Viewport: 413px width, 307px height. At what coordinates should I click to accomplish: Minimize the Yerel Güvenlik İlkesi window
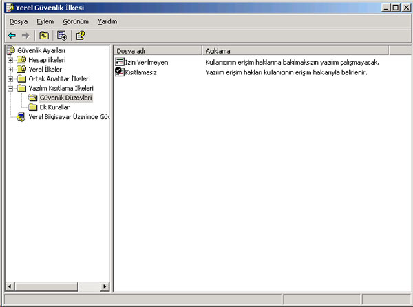click(386, 8)
